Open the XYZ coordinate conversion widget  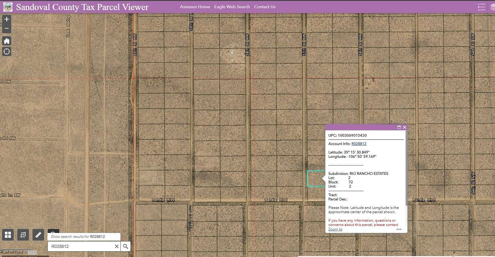(23, 235)
